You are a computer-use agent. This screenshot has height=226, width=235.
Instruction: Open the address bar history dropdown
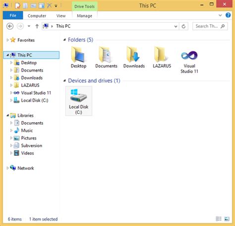click(x=176, y=26)
